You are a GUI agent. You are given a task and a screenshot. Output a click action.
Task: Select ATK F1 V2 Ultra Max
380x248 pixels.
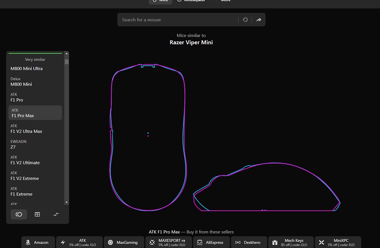[35, 129]
